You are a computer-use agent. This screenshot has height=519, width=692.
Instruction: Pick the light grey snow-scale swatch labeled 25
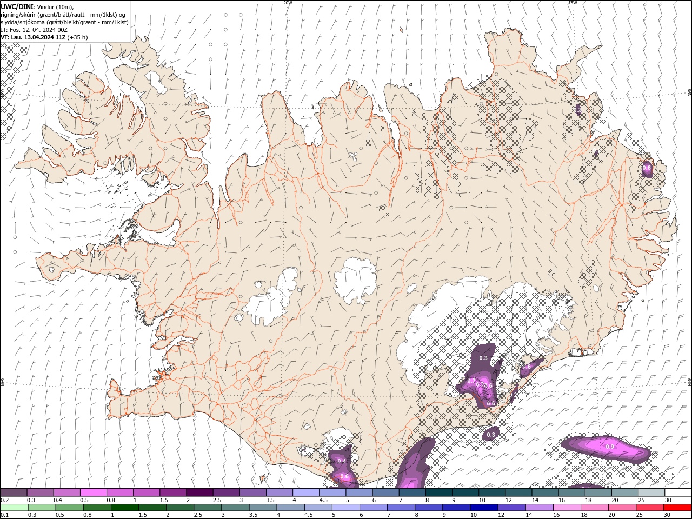651,493
